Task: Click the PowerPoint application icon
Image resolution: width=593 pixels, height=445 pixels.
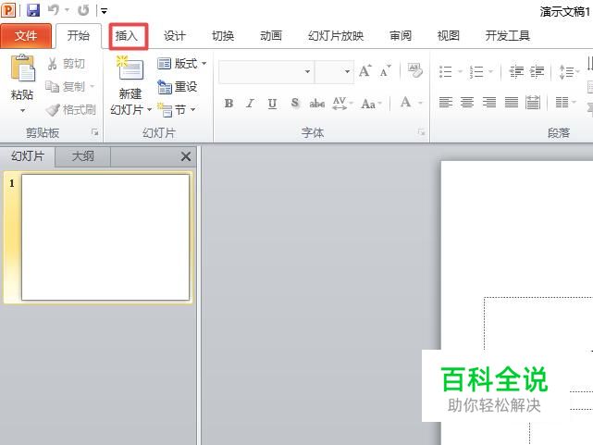Action: 8,10
